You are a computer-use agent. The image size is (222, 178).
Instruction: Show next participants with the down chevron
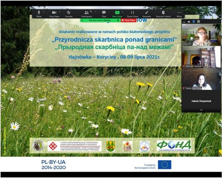point(201,110)
